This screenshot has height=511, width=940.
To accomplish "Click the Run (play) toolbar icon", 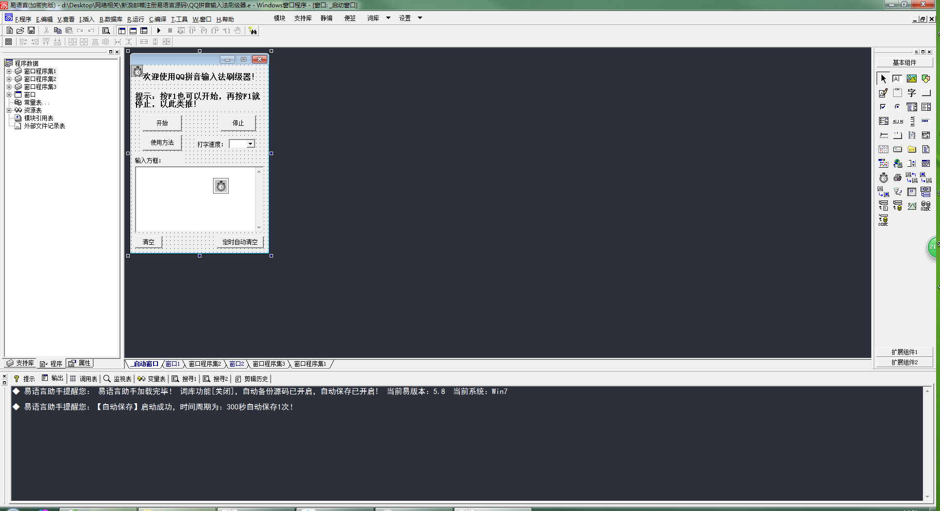I will point(159,30).
